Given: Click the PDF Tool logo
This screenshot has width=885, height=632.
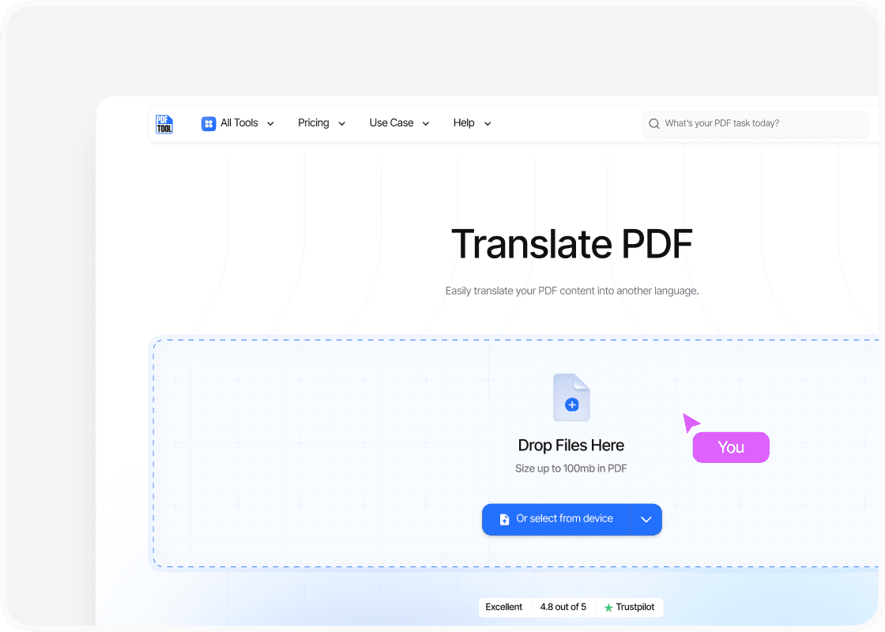Looking at the screenshot, I should pos(164,124).
